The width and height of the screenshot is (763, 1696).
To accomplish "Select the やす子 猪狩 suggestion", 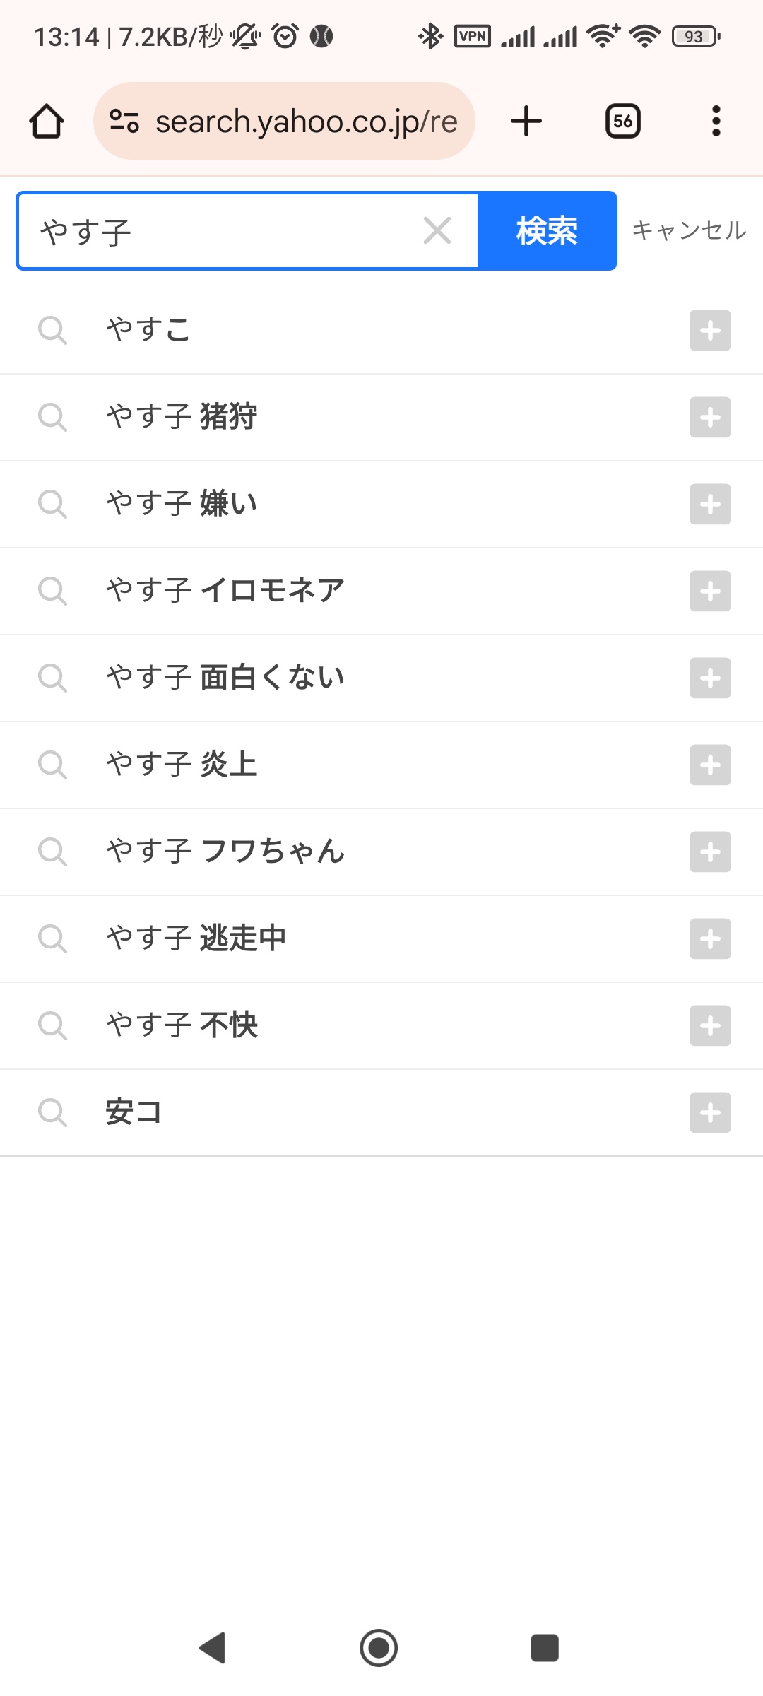I will 182,417.
